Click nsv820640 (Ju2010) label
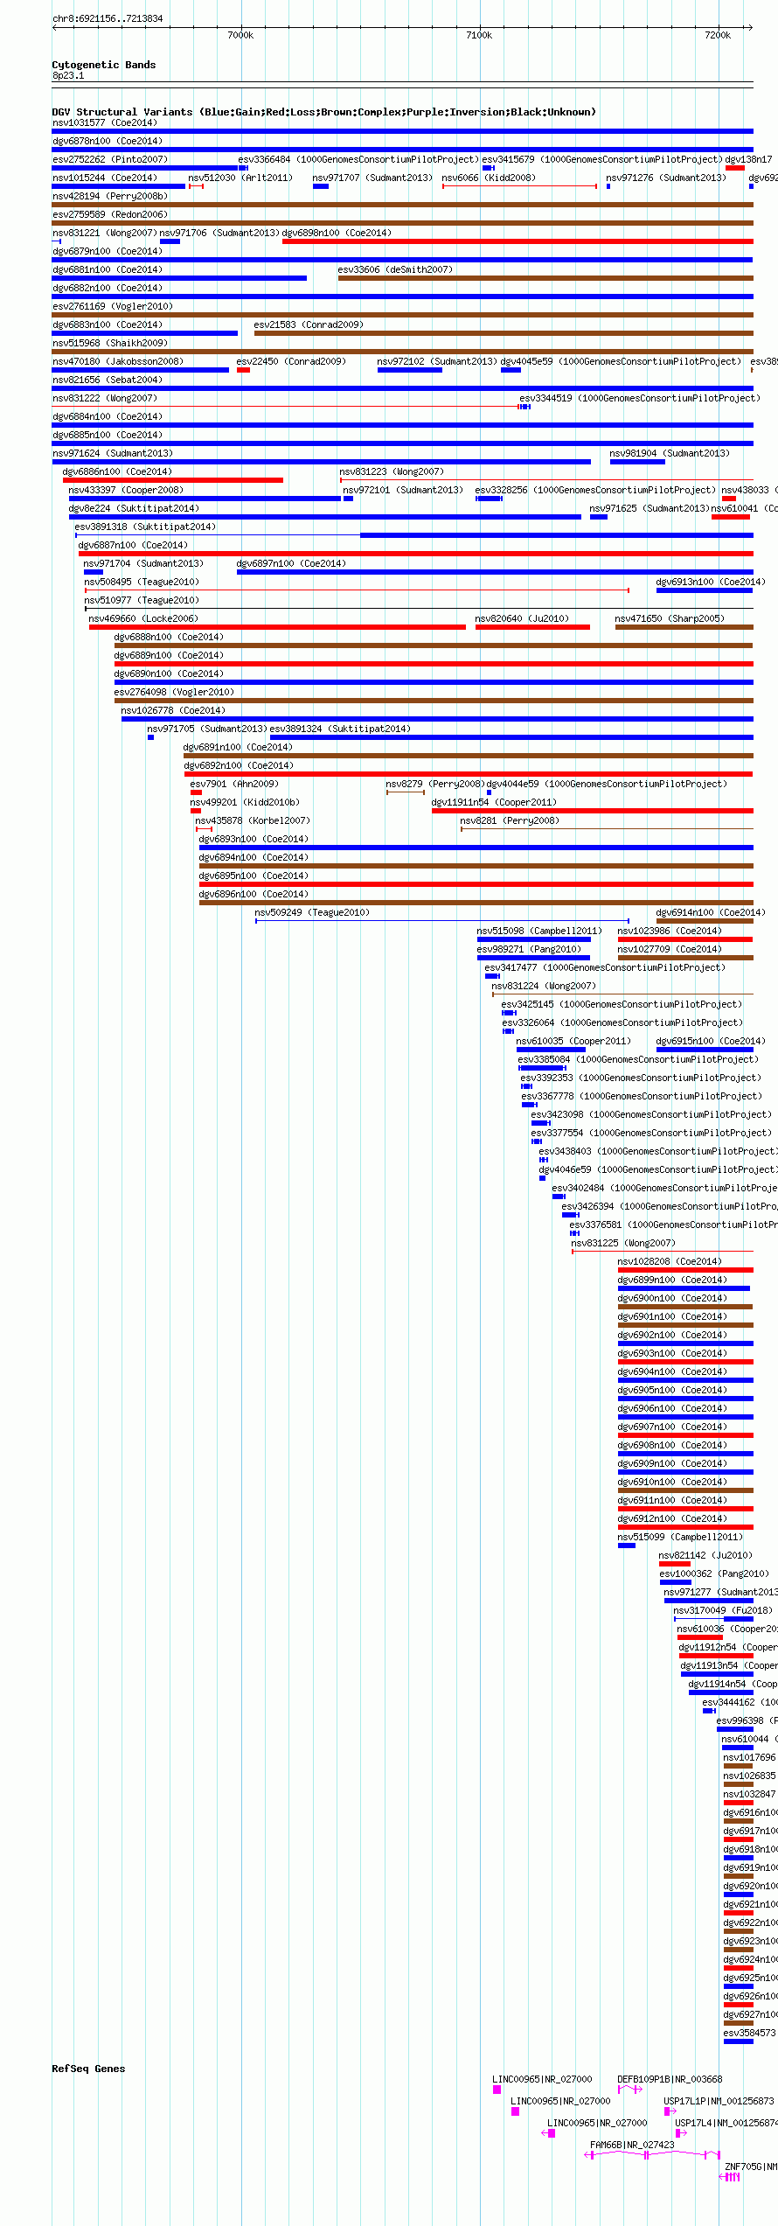This screenshot has width=778, height=2226. pos(522,618)
